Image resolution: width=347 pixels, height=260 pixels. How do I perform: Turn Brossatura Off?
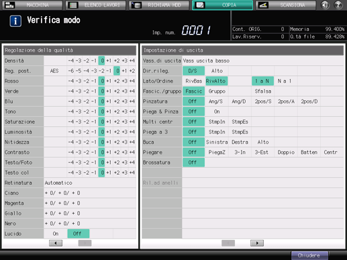click(193, 163)
